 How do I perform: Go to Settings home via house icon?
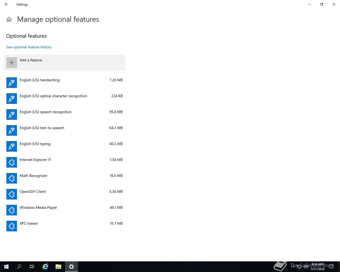9,19
